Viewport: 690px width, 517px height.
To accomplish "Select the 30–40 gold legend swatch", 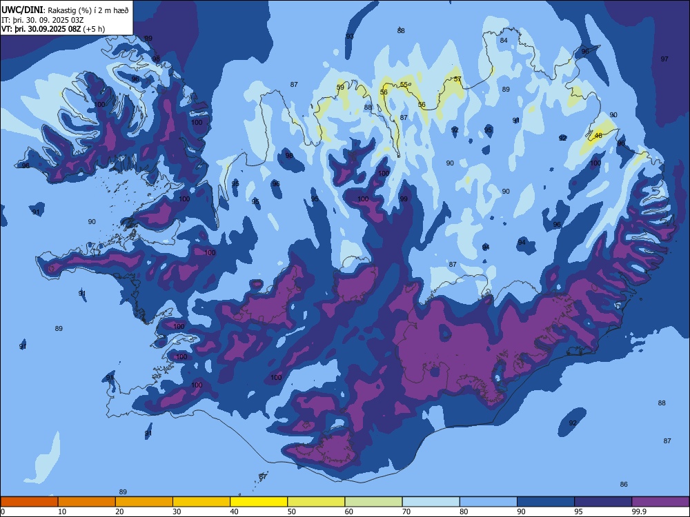I will pyautogui.click(x=201, y=502).
